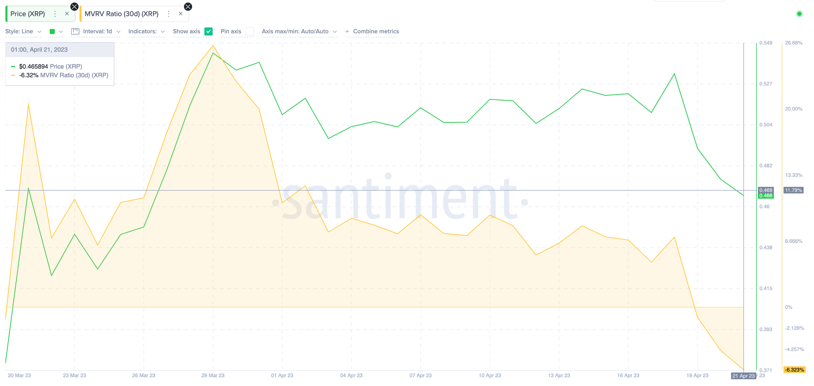Open the Price (XRP) three-dot options menu
The width and height of the screenshot is (814, 386).
55,14
